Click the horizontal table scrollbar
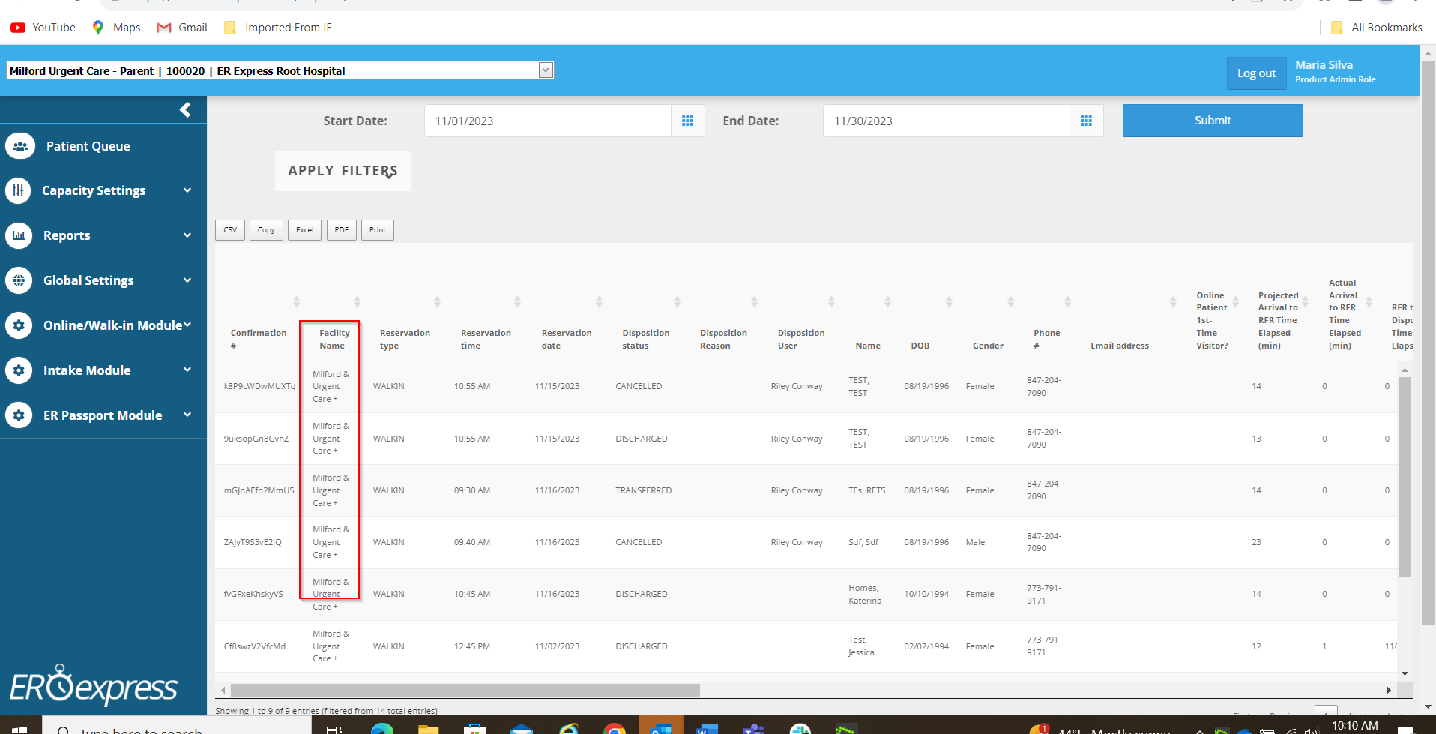Screen dimensions: 1436x734 (x=465, y=690)
